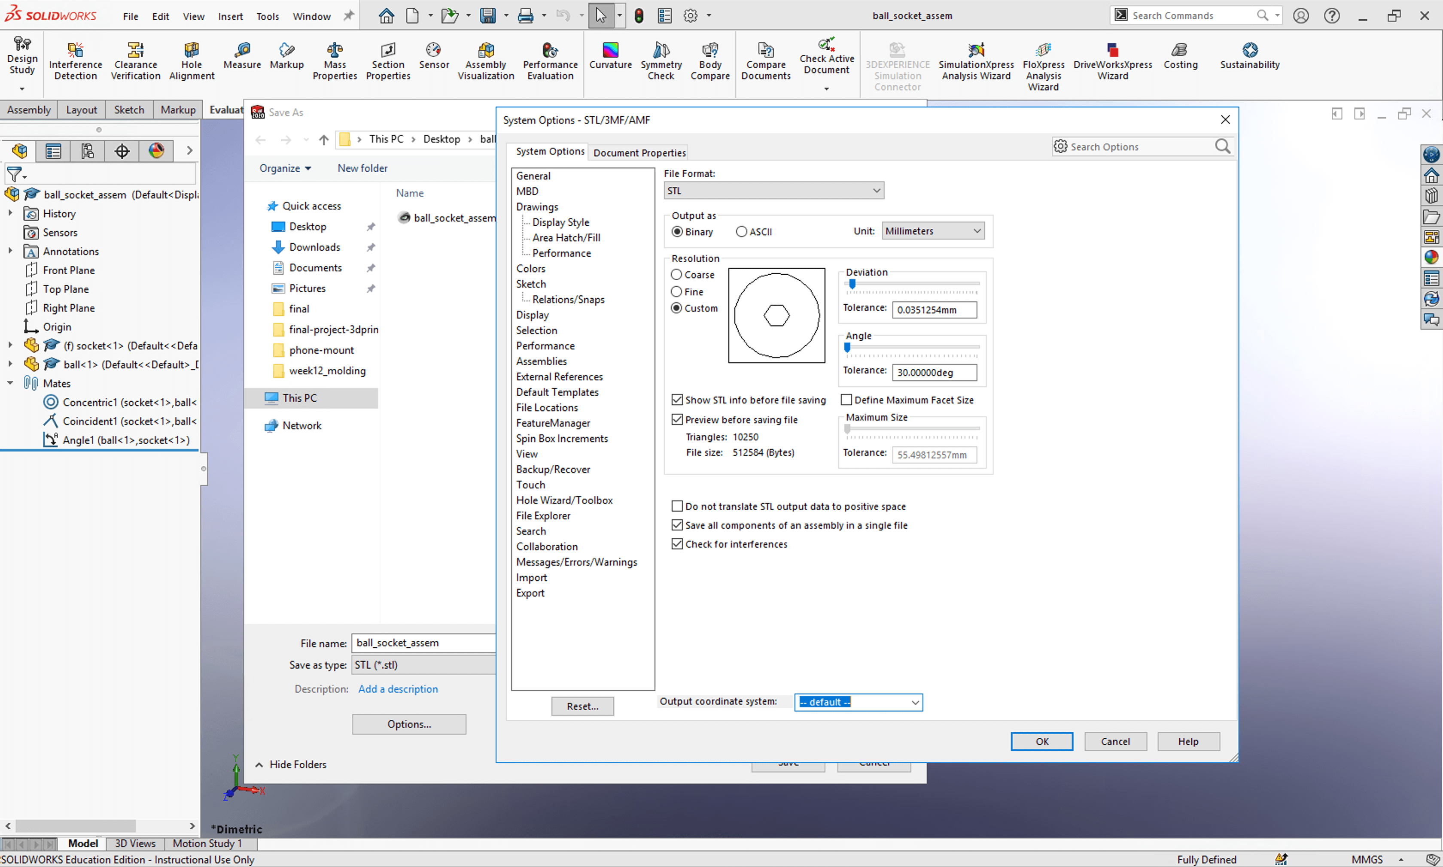The image size is (1443, 867).
Task: Open Interference Detection tool
Action: tap(76, 61)
